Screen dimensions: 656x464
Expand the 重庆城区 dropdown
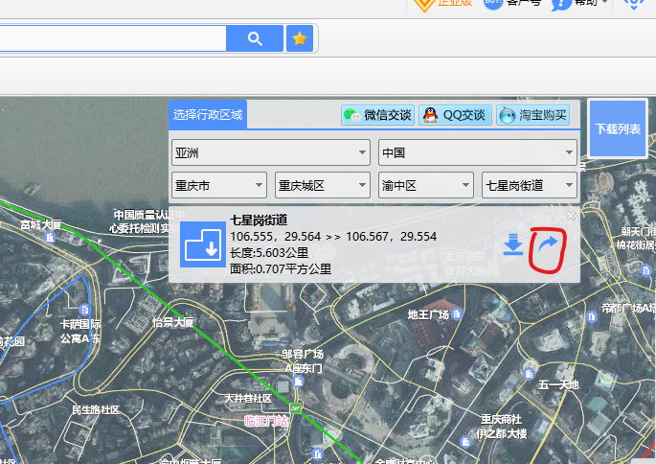click(323, 185)
